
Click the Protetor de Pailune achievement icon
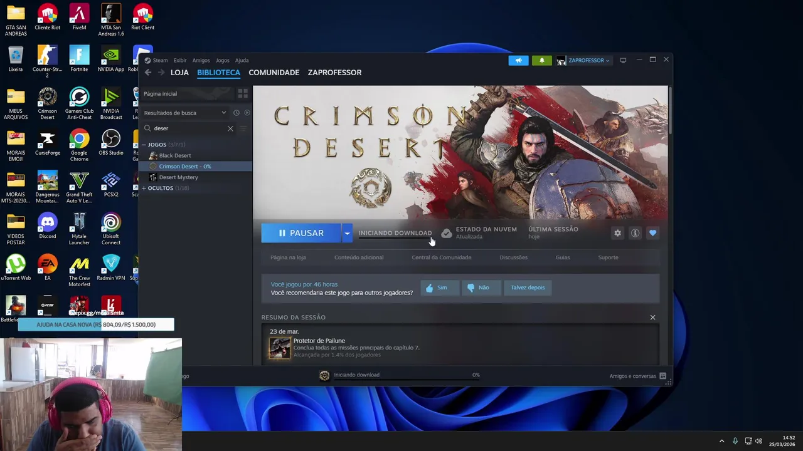tap(280, 348)
